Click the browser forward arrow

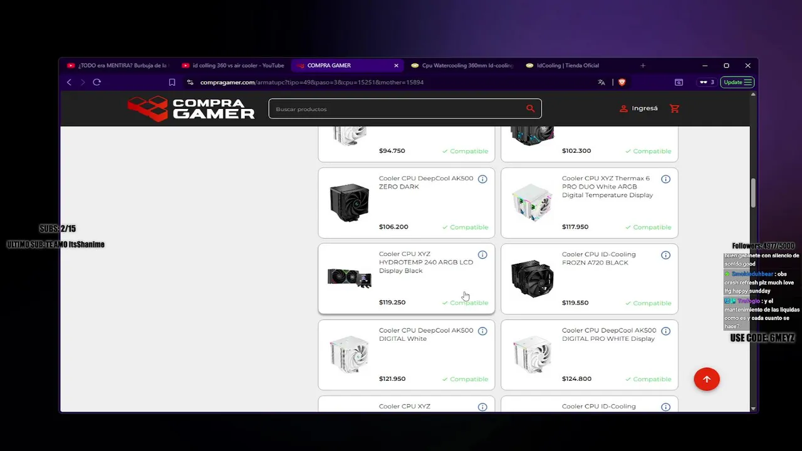(82, 82)
